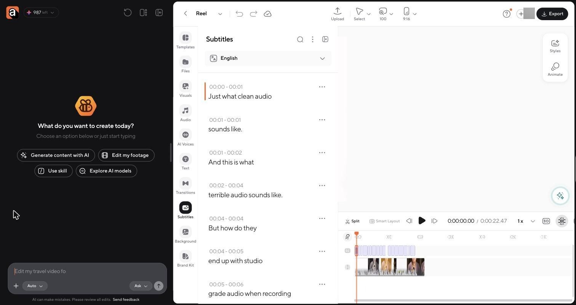576x305 pixels.
Task: Search subtitles with the magnifier icon
Action: point(300,39)
